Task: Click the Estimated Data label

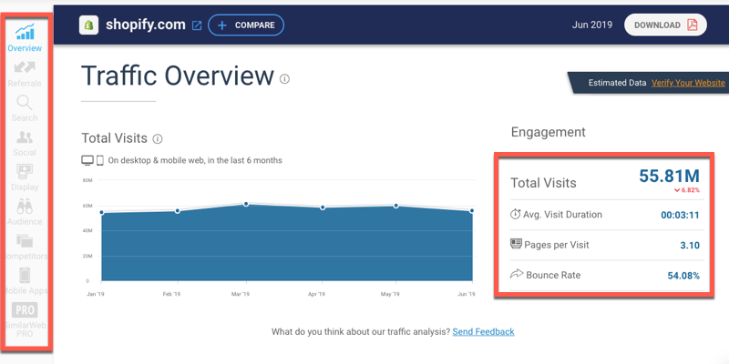Action: (x=618, y=83)
